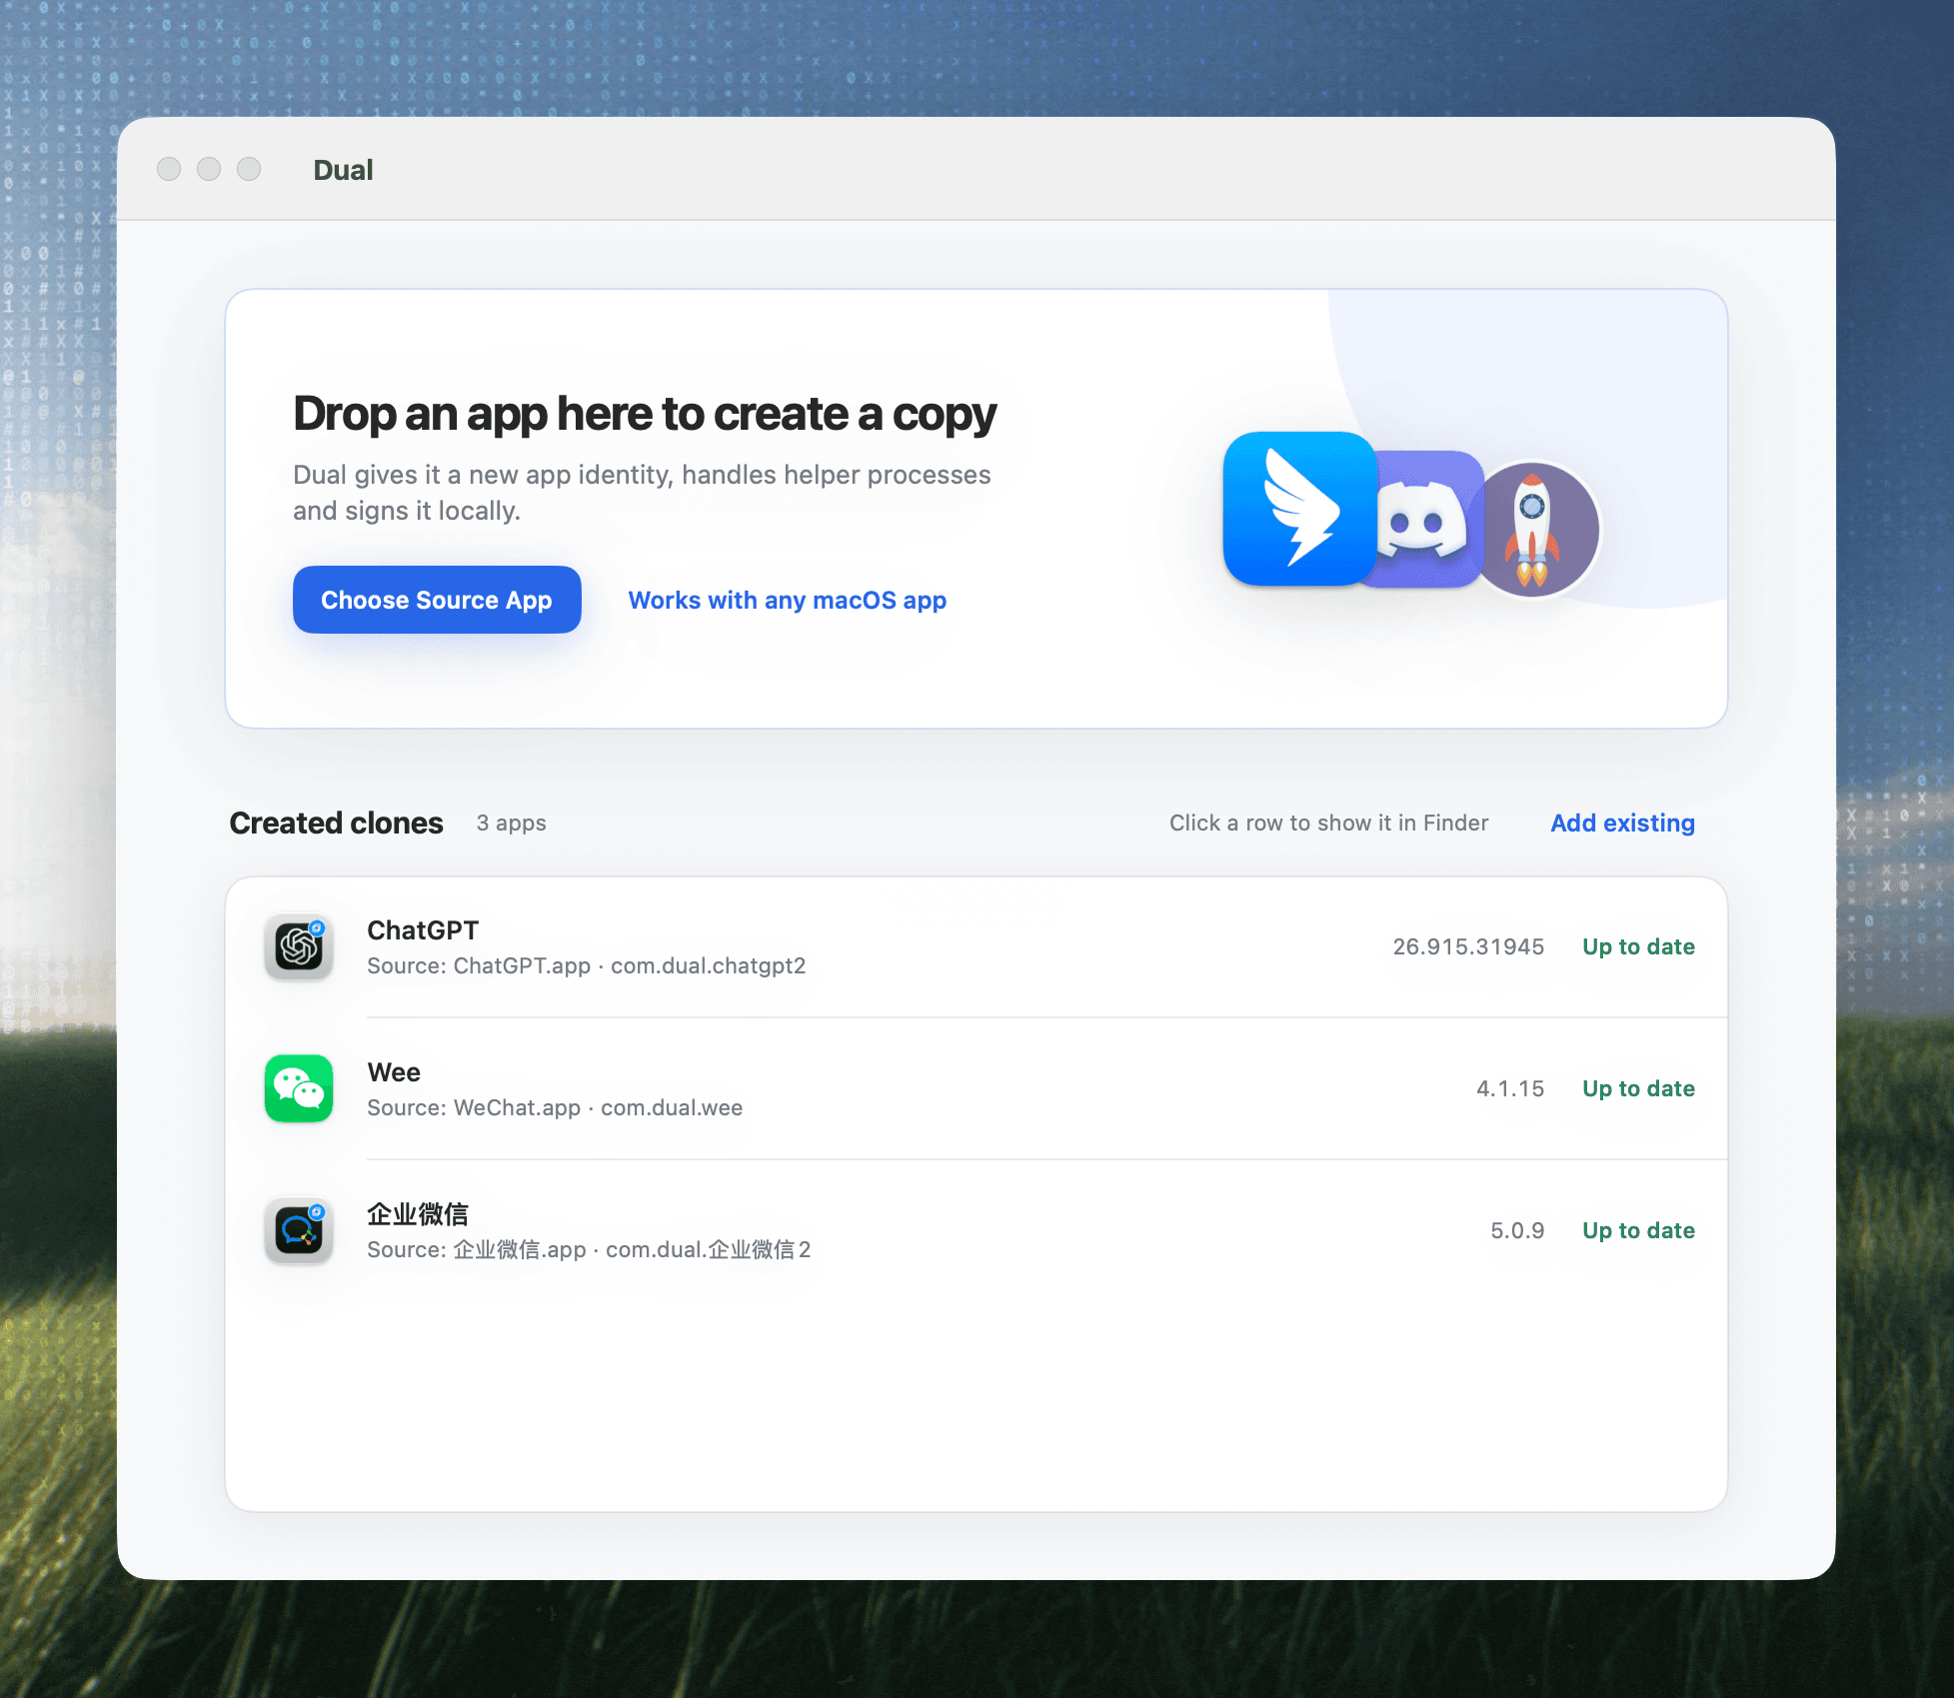Click the 企业微信 version number 5.0.9
The width and height of the screenshot is (1954, 1698).
tap(1517, 1230)
